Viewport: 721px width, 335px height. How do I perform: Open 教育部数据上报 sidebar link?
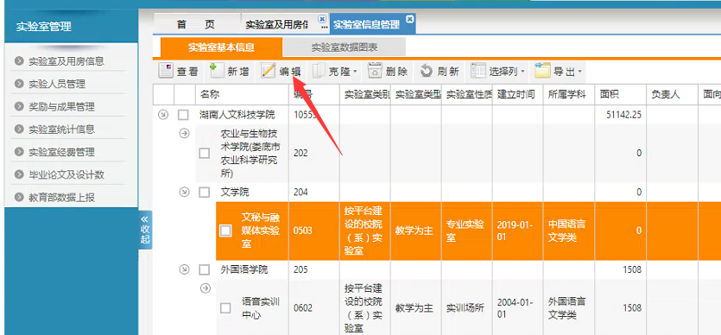(x=61, y=198)
